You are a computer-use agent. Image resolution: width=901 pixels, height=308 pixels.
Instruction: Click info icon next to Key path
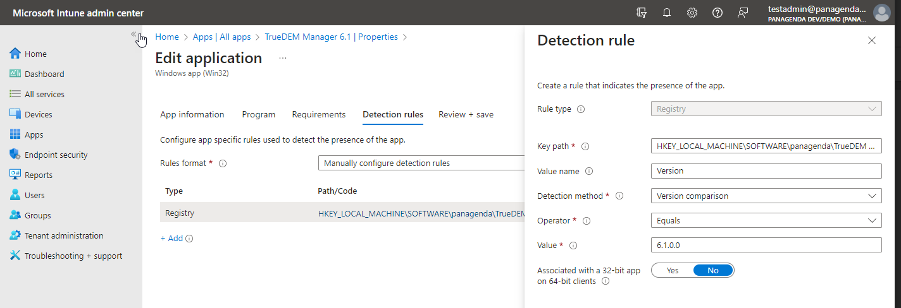(x=585, y=146)
